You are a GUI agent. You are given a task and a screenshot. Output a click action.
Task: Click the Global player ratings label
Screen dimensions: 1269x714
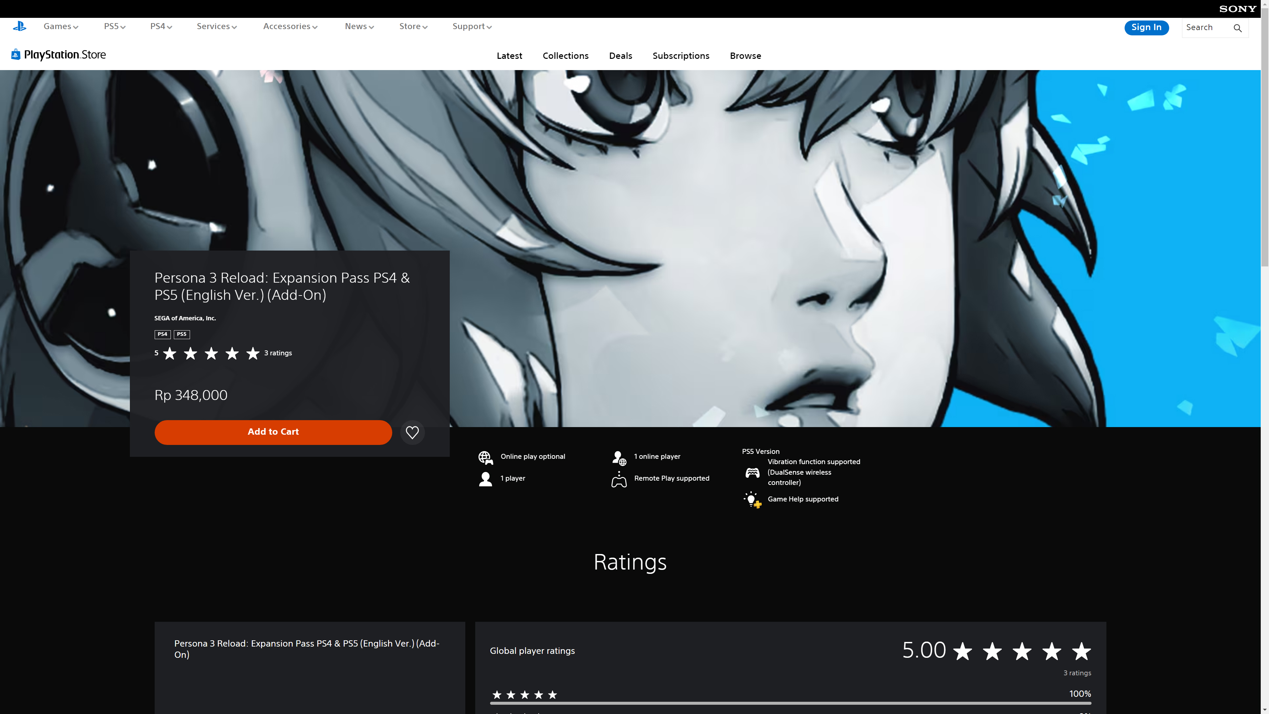532,651
